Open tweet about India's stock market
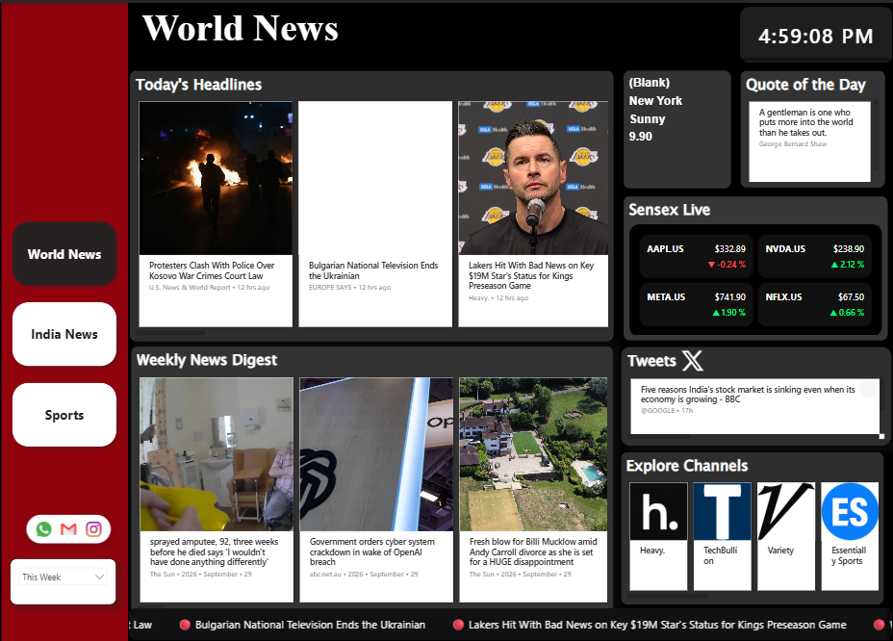 point(748,395)
